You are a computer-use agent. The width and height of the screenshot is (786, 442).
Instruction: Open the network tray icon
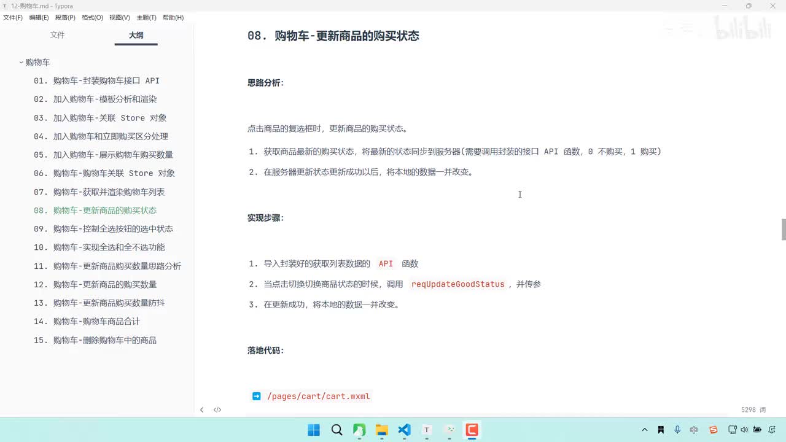pos(733,430)
